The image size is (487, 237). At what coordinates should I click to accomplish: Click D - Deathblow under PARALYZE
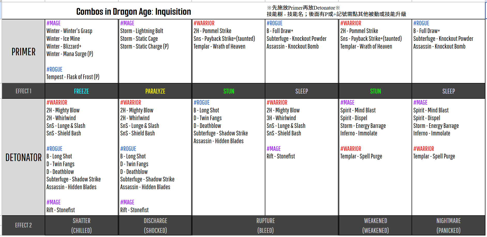[x=134, y=172]
